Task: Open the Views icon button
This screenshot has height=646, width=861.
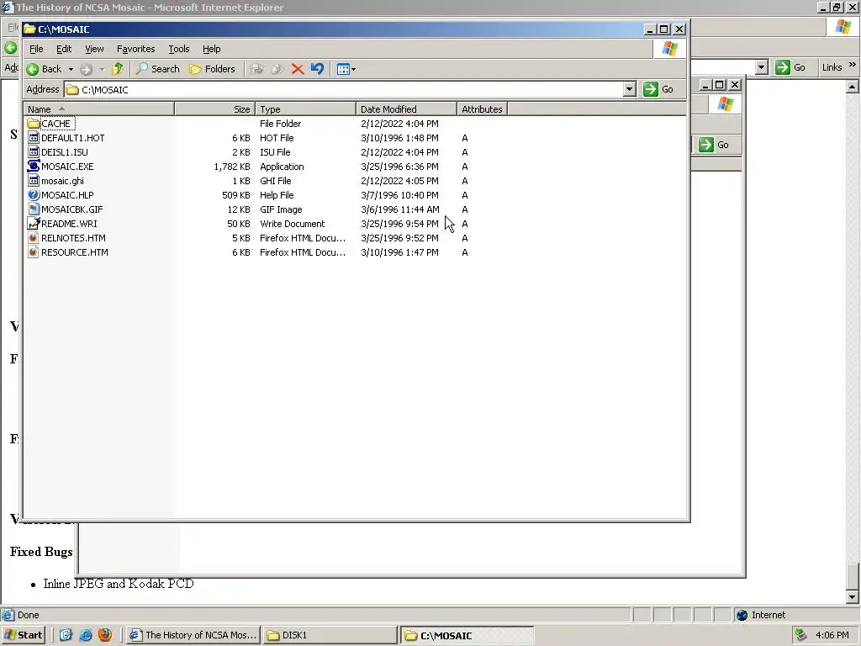Action: tap(343, 69)
